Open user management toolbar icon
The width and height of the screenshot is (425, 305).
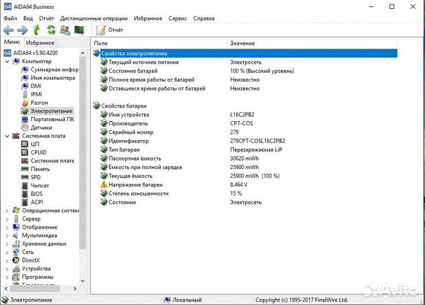coord(65,30)
